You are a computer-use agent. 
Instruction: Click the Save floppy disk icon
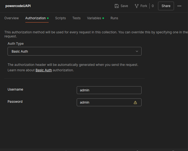116,6
